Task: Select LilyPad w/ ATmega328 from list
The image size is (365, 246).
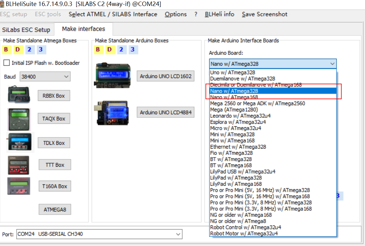Action: [273, 178]
